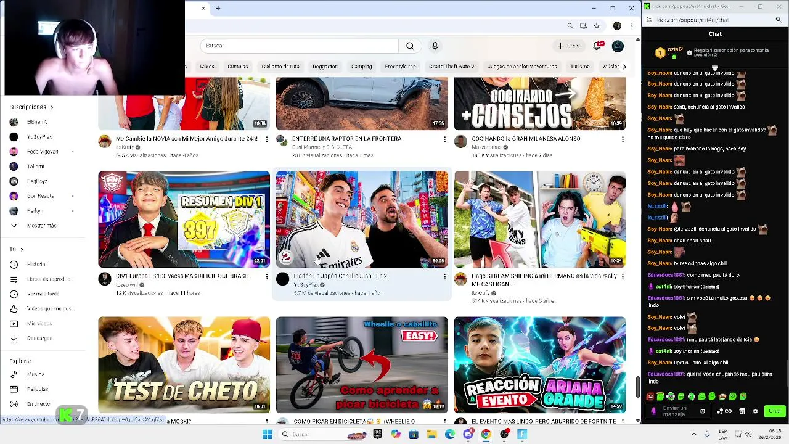Open Microsoft Store from taskbar
The height and width of the screenshot is (444, 789).
click(413, 434)
